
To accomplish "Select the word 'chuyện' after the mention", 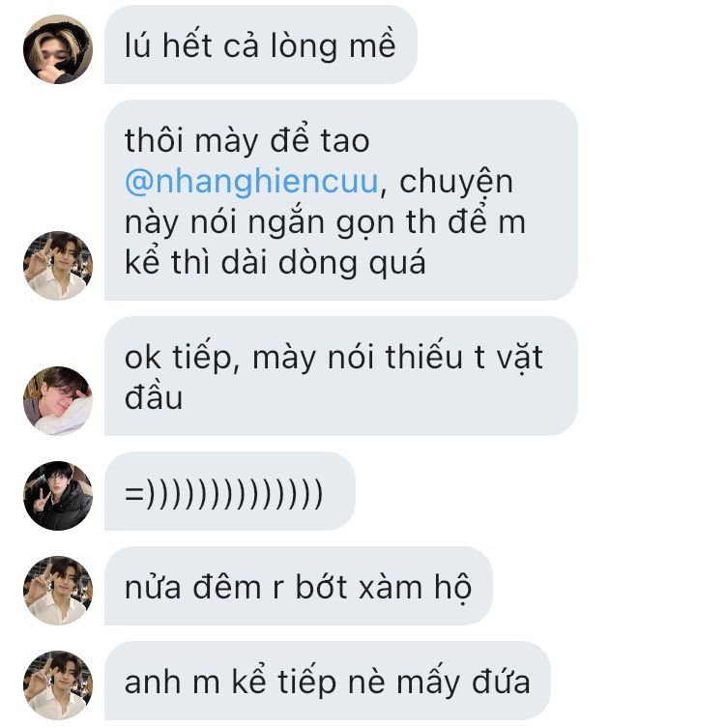I will click(x=456, y=182).
